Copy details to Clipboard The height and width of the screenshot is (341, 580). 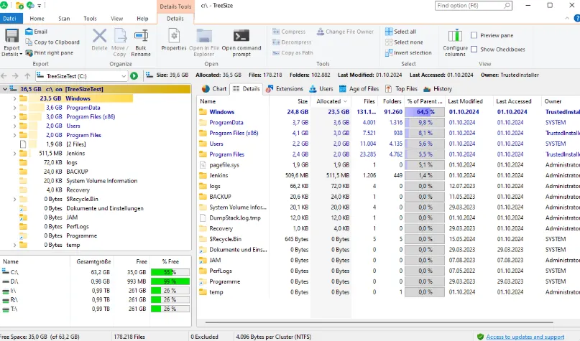pos(52,42)
